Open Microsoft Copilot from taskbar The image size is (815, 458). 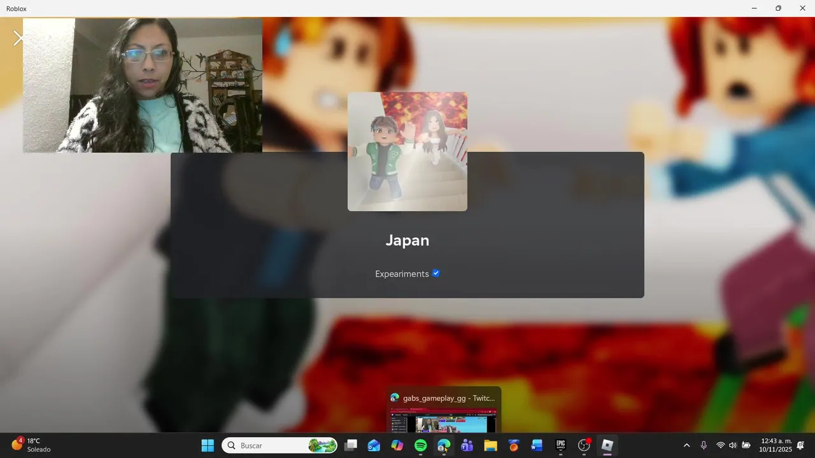397,445
